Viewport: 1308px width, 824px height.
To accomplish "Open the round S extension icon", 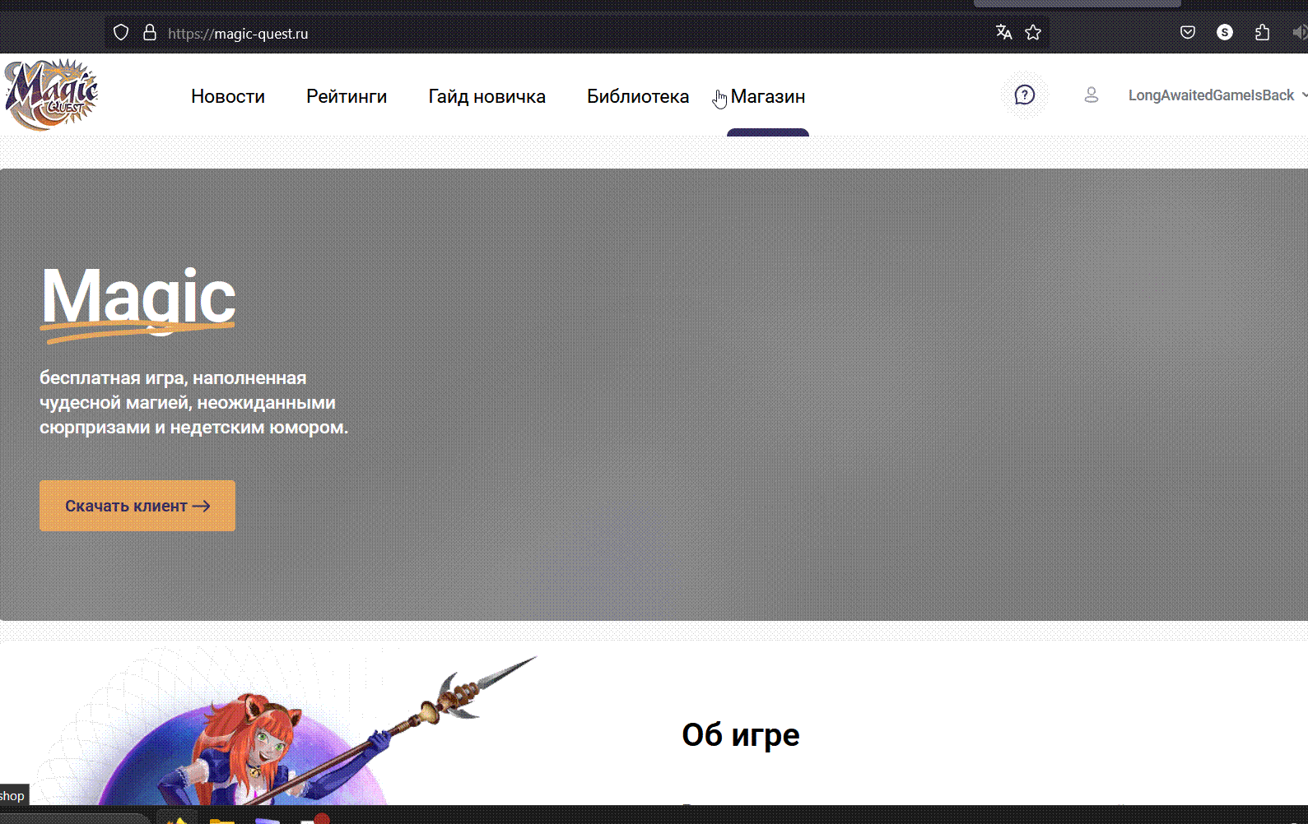I will [x=1225, y=32].
